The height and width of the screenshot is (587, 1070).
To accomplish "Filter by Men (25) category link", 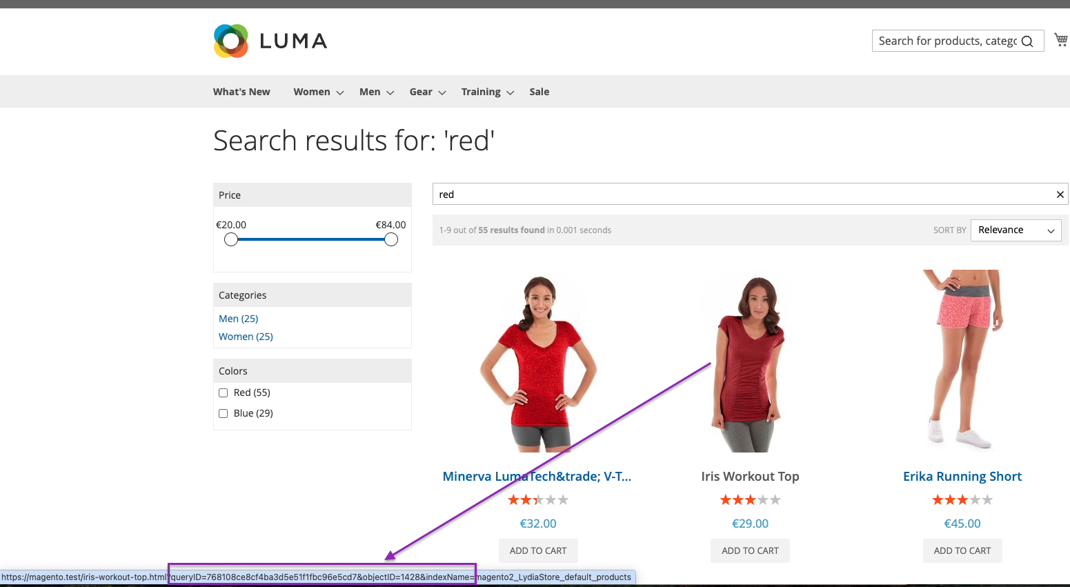I will (239, 319).
